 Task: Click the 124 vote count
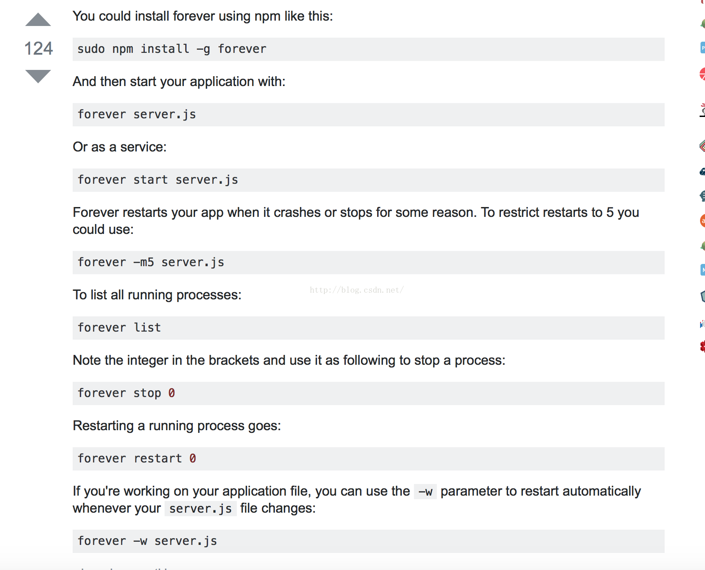[x=39, y=48]
